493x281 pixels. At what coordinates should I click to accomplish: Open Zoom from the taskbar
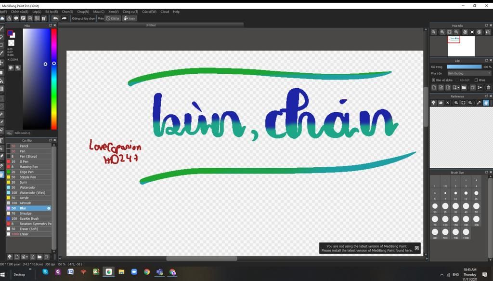pos(134,272)
